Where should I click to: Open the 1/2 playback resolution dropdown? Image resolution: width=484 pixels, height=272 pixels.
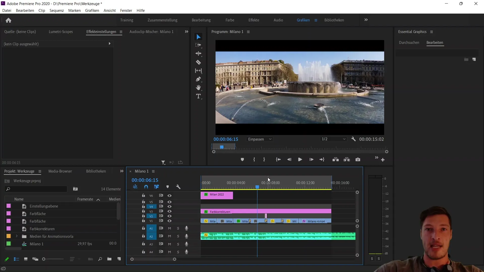[333, 139]
